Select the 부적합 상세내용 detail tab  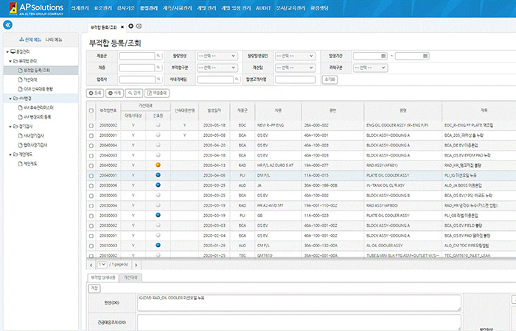pos(103,277)
